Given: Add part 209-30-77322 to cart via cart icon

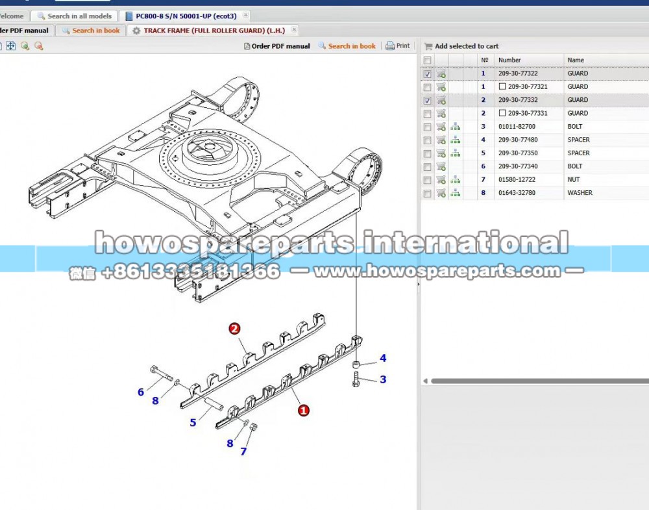Looking at the screenshot, I should [441, 74].
